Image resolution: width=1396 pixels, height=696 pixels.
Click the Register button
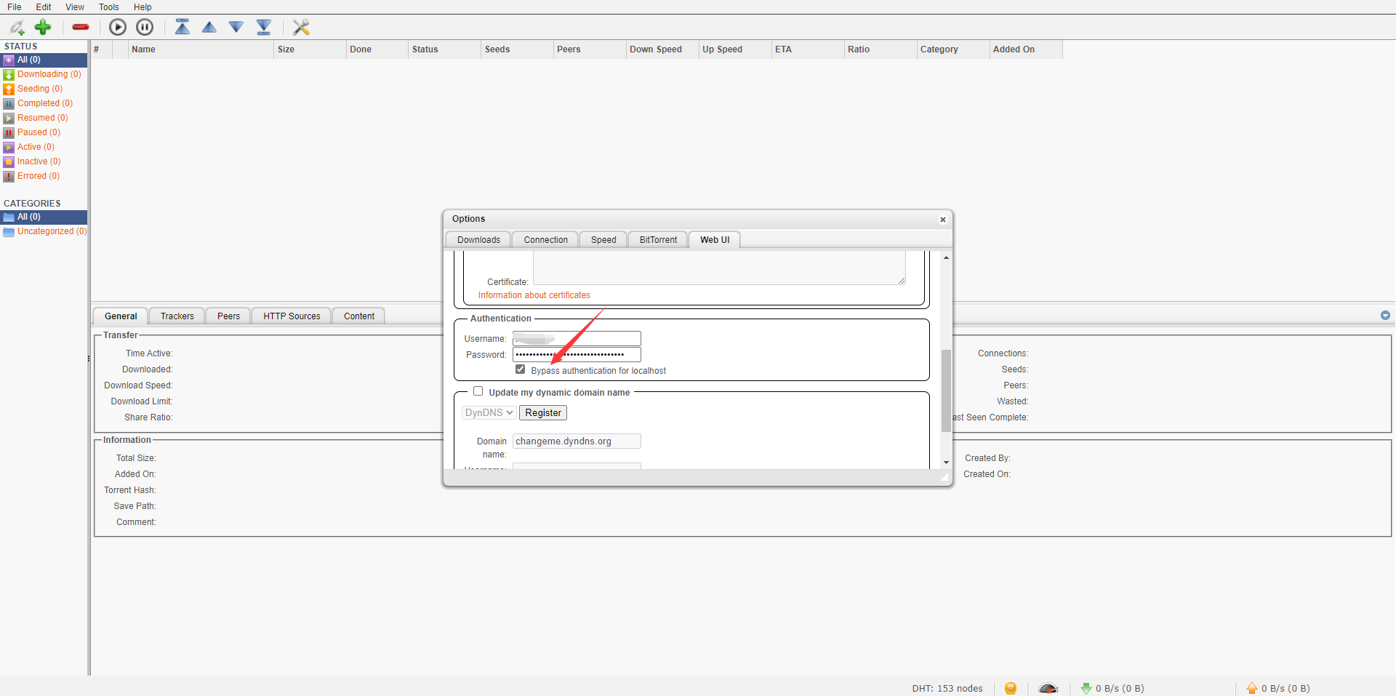(542, 412)
